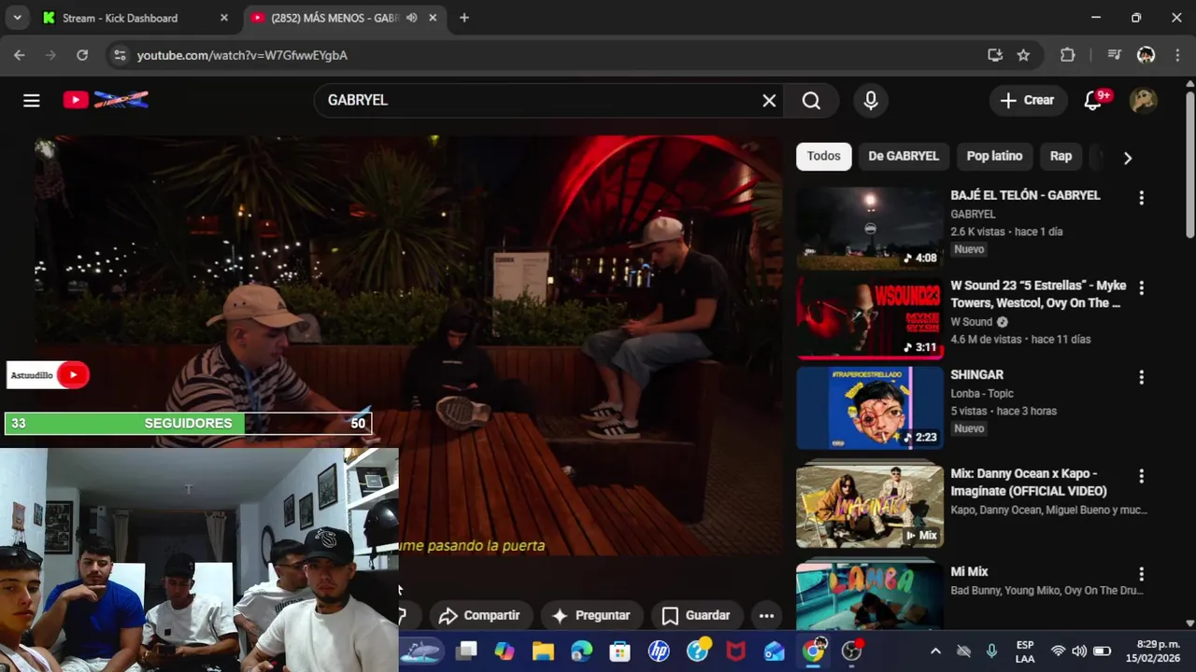Open SHINGAR video thumbnail
The image size is (1196, 672).
870,407
